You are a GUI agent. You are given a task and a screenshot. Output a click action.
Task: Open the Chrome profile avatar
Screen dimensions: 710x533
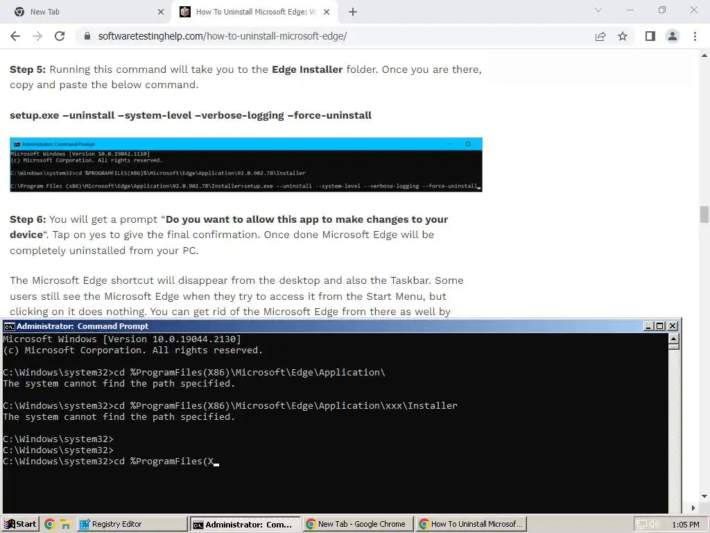[673, 36]
